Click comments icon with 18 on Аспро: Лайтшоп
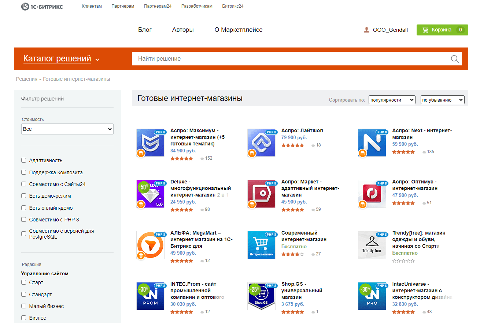Screen dimensions: 480x323 [313, 145]
